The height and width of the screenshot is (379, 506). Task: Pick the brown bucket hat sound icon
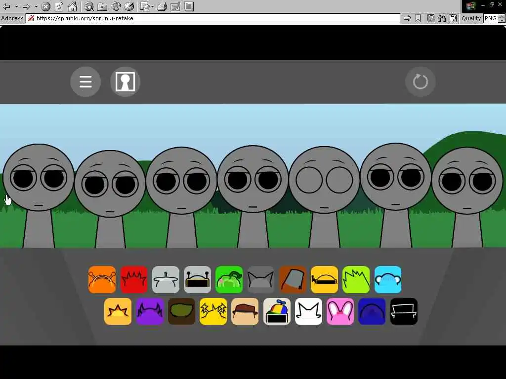293,279
